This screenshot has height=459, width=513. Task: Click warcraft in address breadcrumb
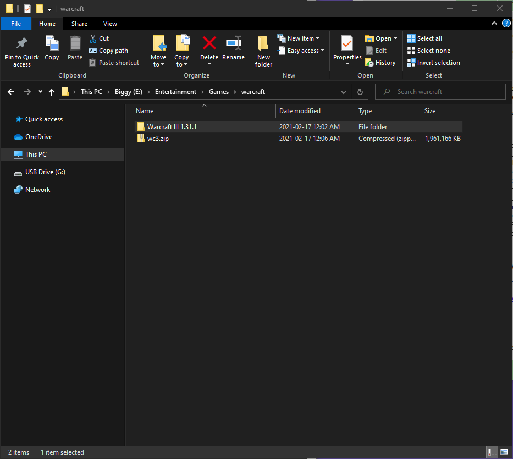pos(253,92)
